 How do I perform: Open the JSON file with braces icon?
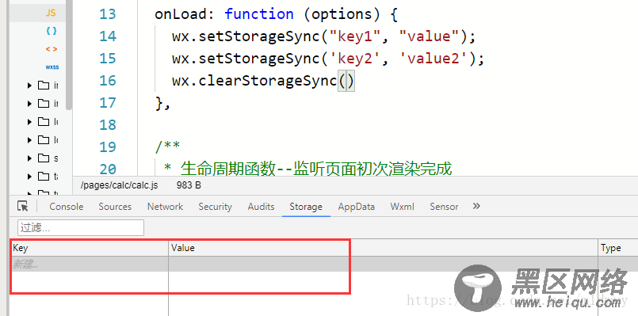point(52,31)
